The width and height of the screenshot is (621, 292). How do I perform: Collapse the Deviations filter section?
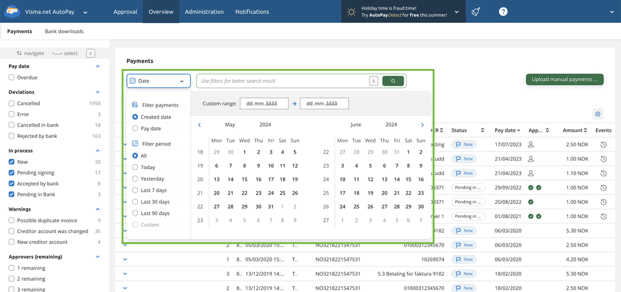pos(98,92)
